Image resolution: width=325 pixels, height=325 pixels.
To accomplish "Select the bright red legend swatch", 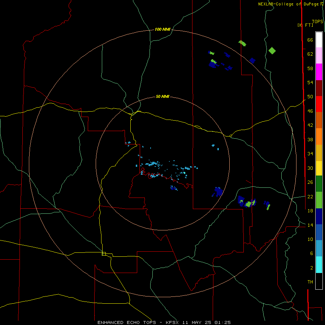I will (319, 104).
